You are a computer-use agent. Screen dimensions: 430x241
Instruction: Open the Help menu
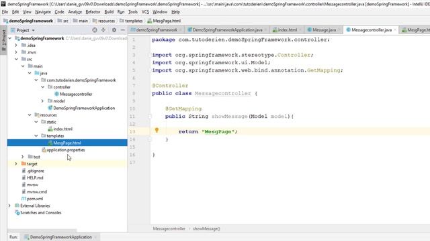click(x=175, y=12)
